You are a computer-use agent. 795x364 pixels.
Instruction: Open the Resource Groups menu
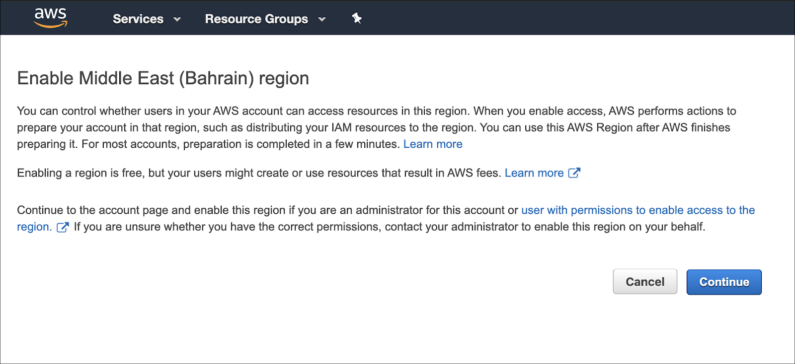(x=256, y=19)
